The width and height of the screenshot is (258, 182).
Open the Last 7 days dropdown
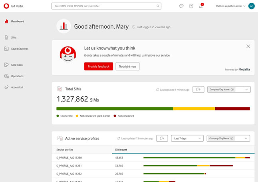click(187, 138)
